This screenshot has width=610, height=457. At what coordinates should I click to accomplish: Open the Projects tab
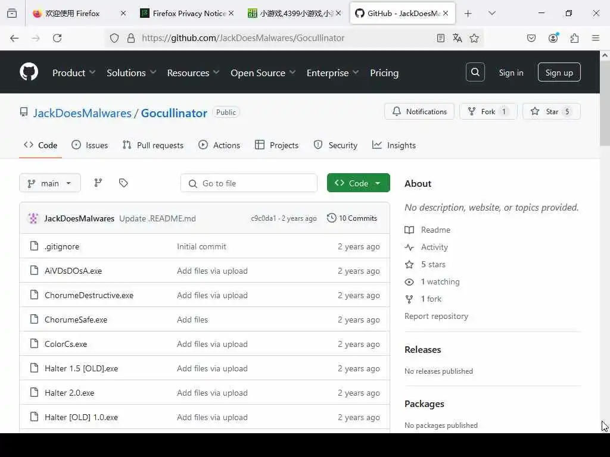276,145
